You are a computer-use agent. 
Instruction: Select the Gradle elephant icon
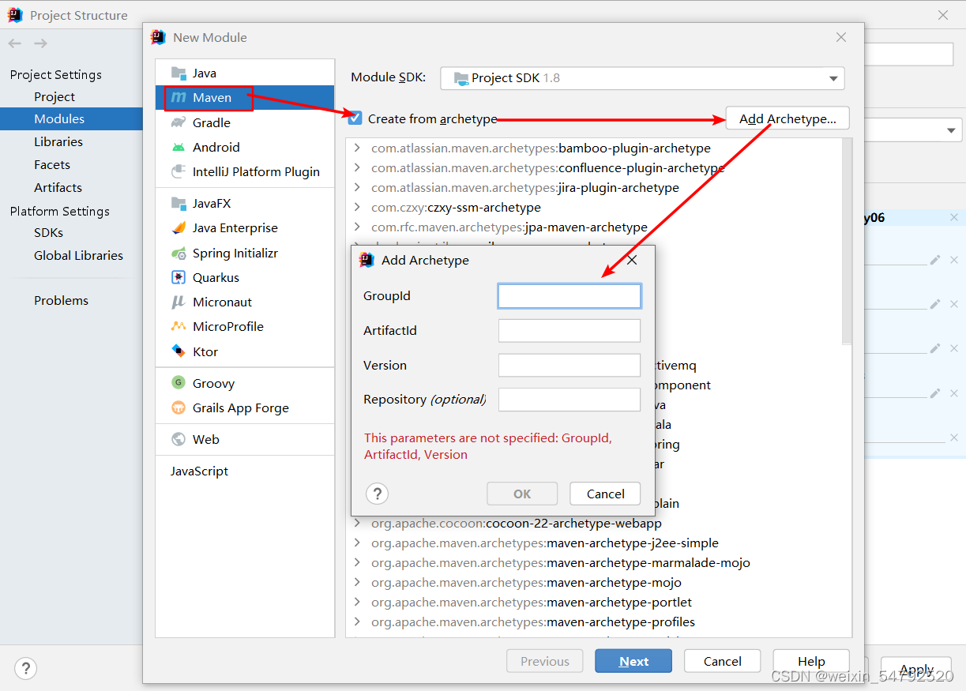coord(179,122)
